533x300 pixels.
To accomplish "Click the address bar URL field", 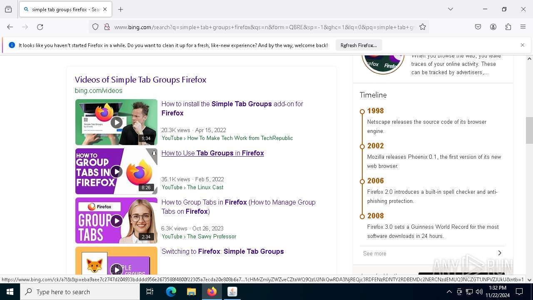I will (265, 27).
